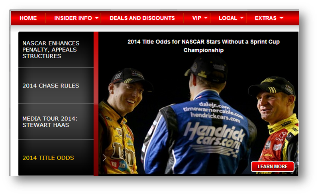Expand the VIP dropdown arrow

206,18
